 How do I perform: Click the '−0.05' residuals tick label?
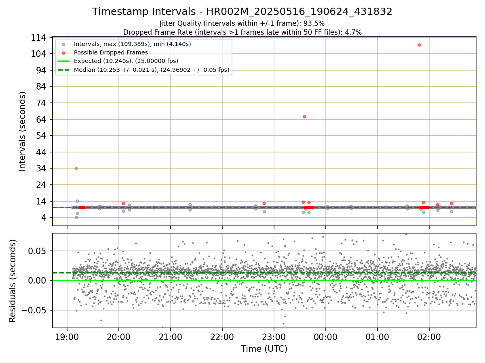click(35, 310)
